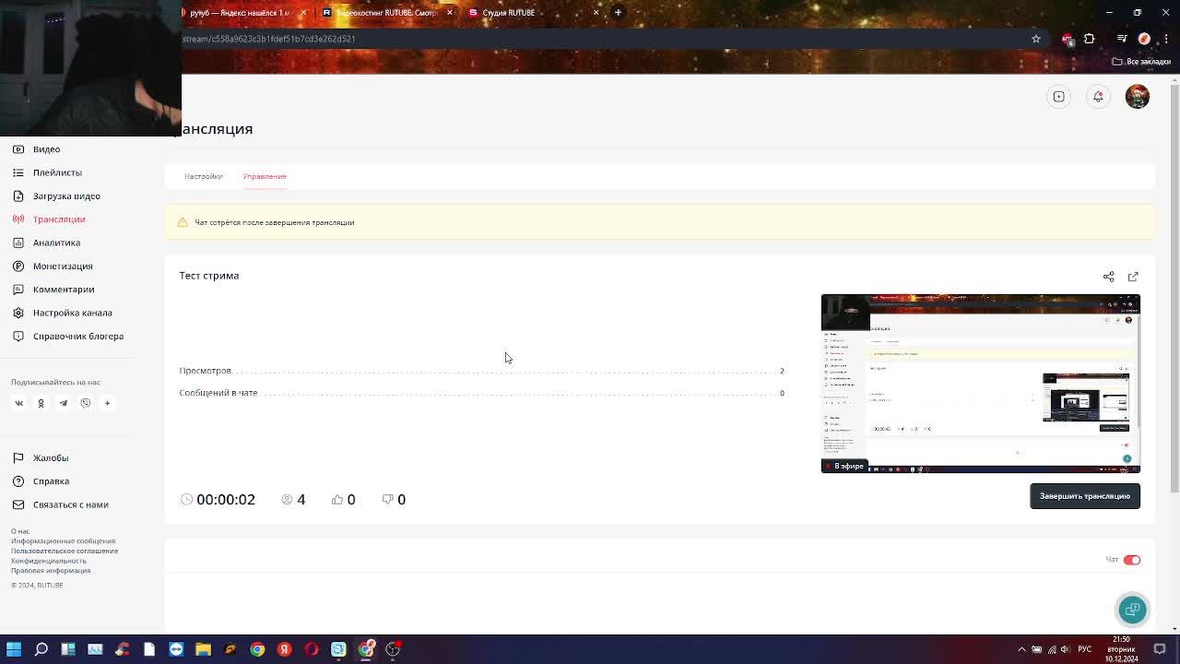The height and width of the screenshot is (664, 1180).
Task: Open stream in new window icon
Action: 1133,277
